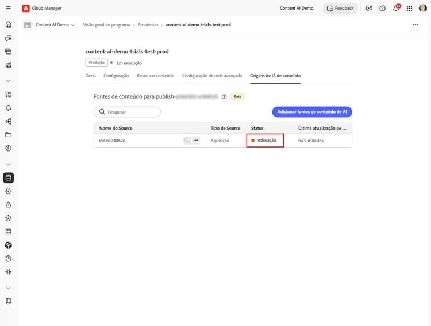Open the padlock sidebar icon

click(9, 204)
